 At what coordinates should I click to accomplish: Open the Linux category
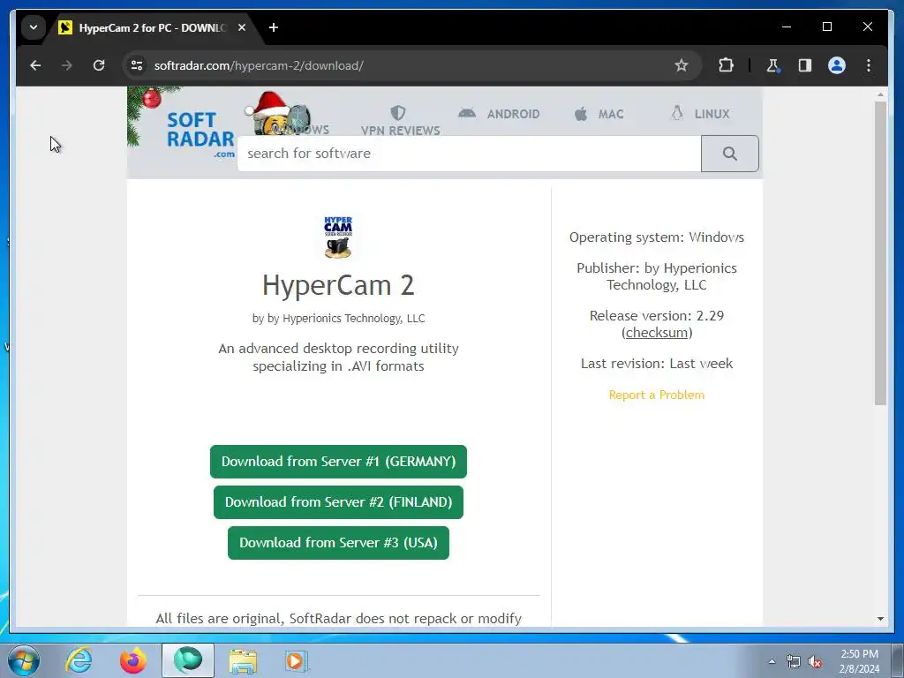click(700, 114)
